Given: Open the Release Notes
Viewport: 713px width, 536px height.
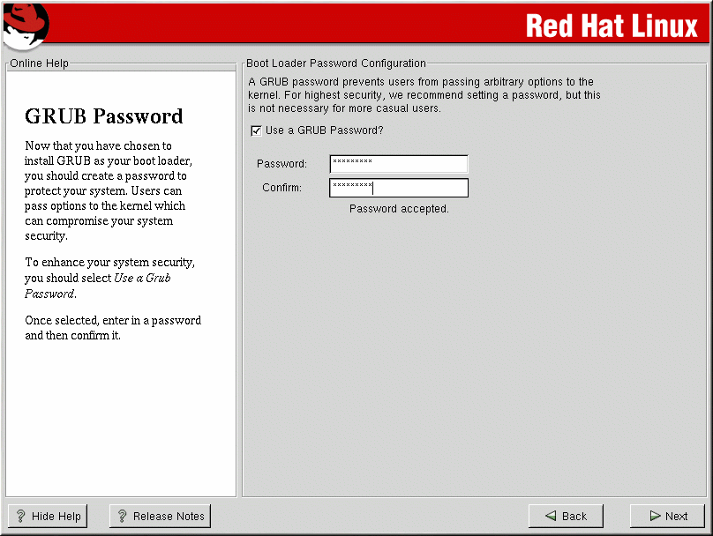Looking at the screenshot, I should (x=160, y=517).
